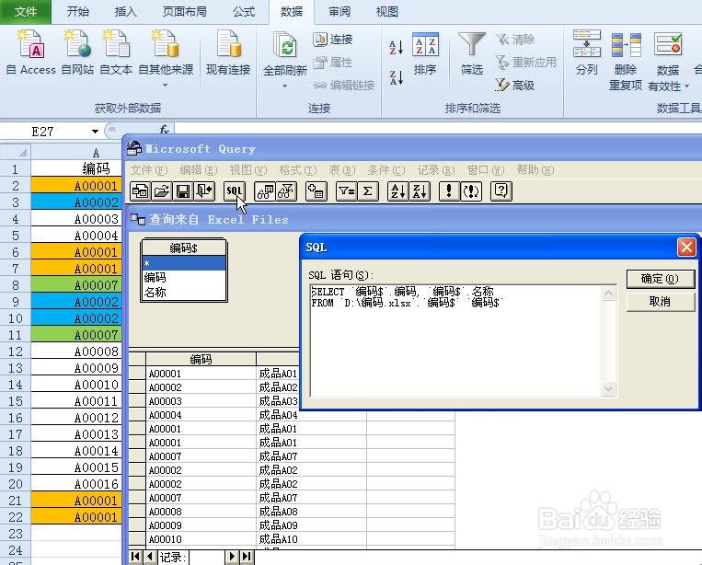Screen dimensions: 702x565
Task: Select the column A header in Excel
Action: [76, 152]
